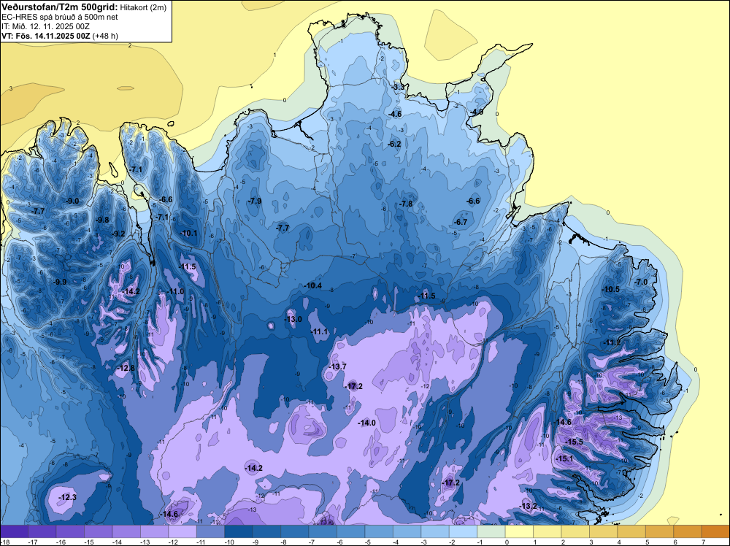
Task: Select the -13.2 temperature value
Action: pyautogui.click(x=529, y=506)
